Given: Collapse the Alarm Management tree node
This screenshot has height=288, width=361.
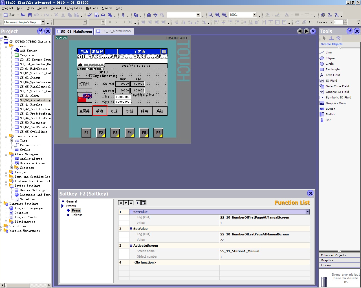Looking at the screenshot, I should click(6, 154).
